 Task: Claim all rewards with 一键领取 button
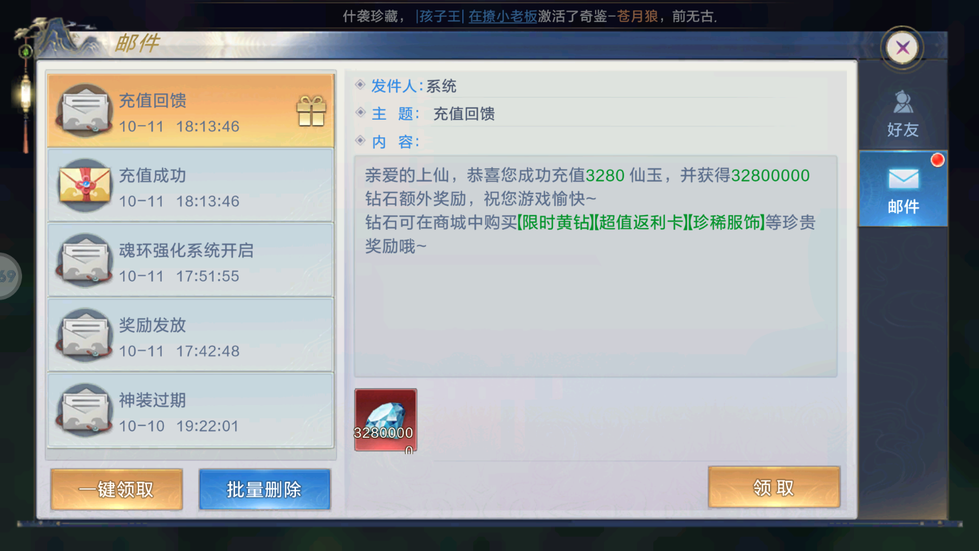pos(117,489)
